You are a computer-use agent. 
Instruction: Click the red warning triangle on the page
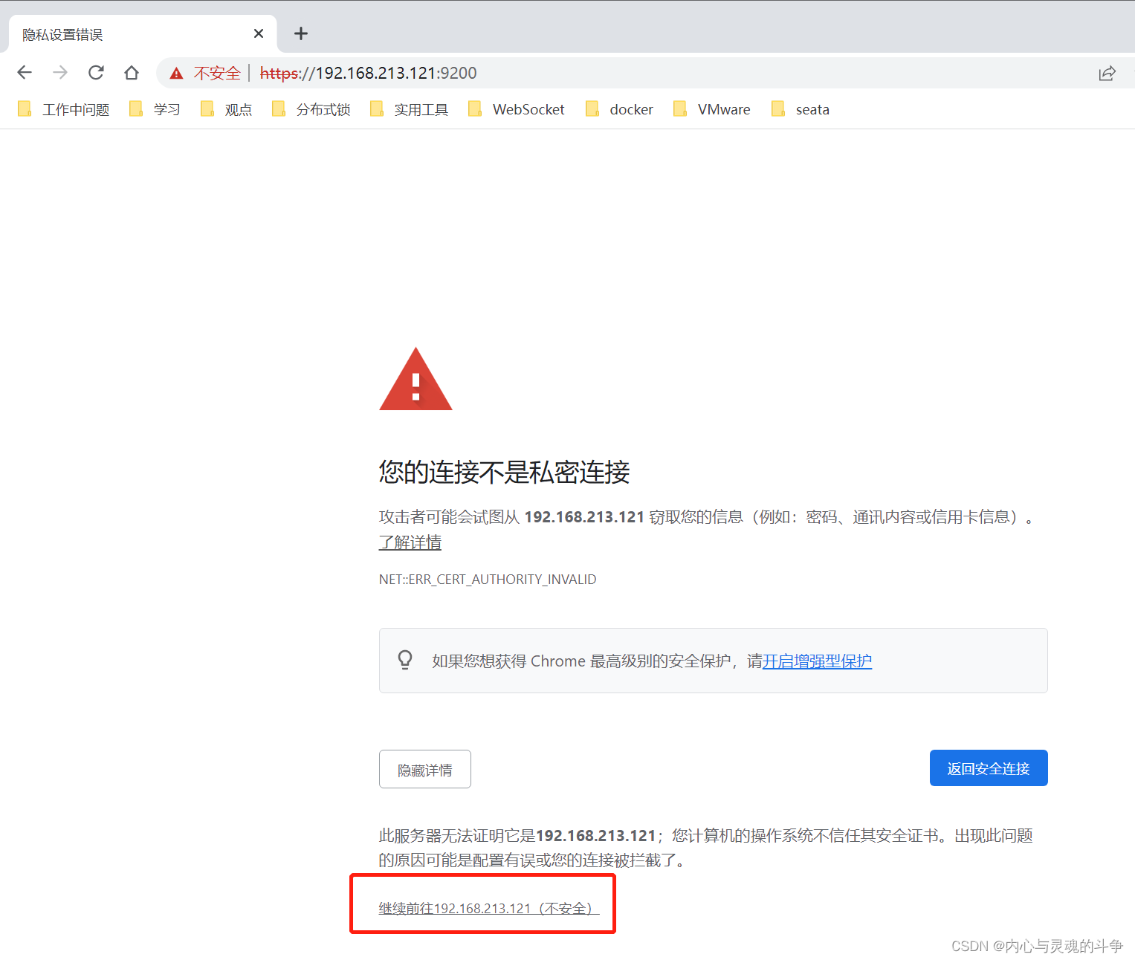click(415, 380)
